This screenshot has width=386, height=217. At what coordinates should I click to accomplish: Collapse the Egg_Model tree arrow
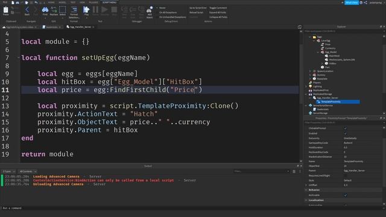click(318, 52)
